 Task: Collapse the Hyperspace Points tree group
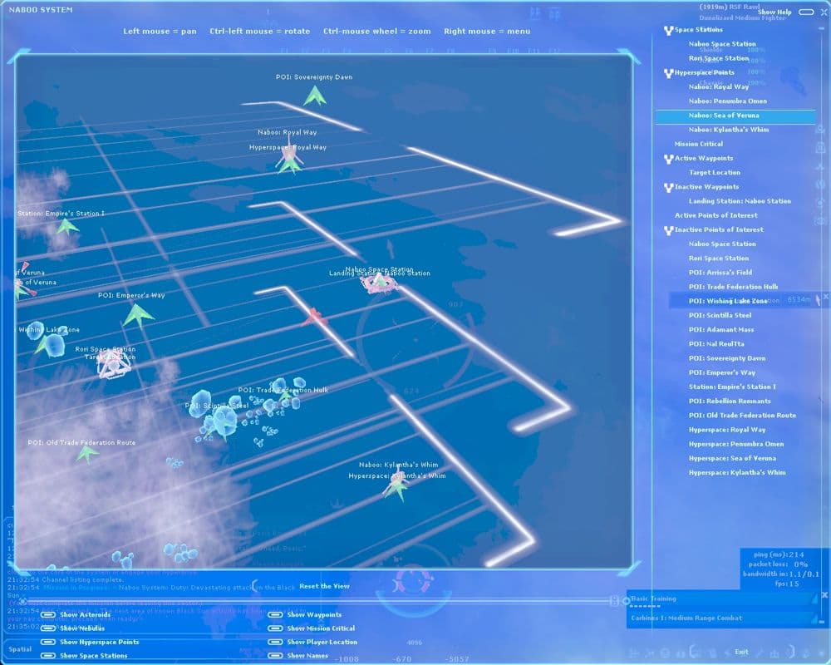tap(668, 73)
